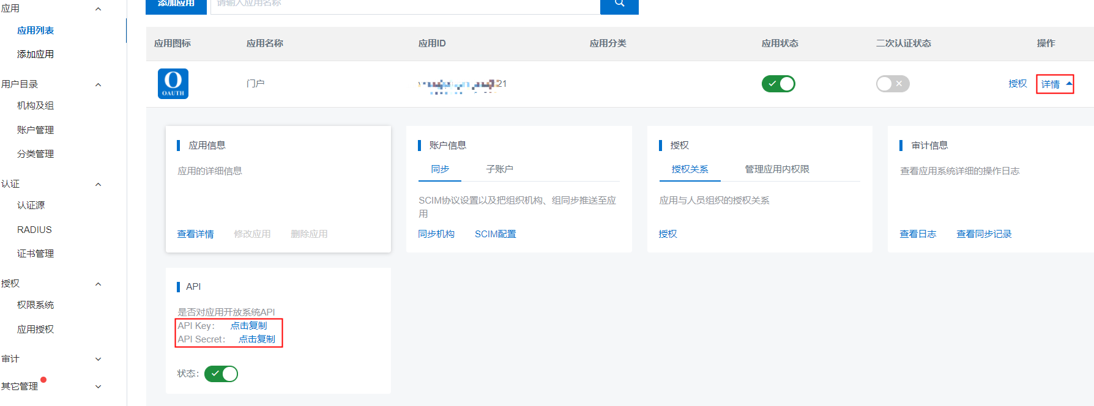Collapse the 授权 section chevron
Screen dimensions: 1094x406
coord(98,284)
